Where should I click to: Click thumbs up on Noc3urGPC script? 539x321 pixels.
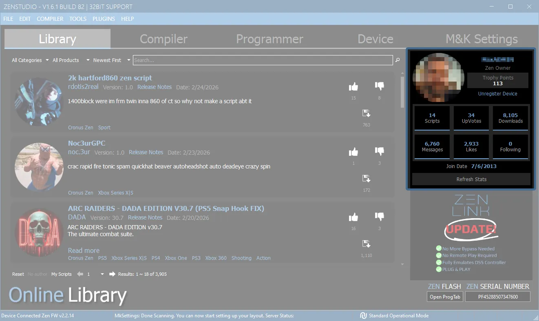coord(353,152)
